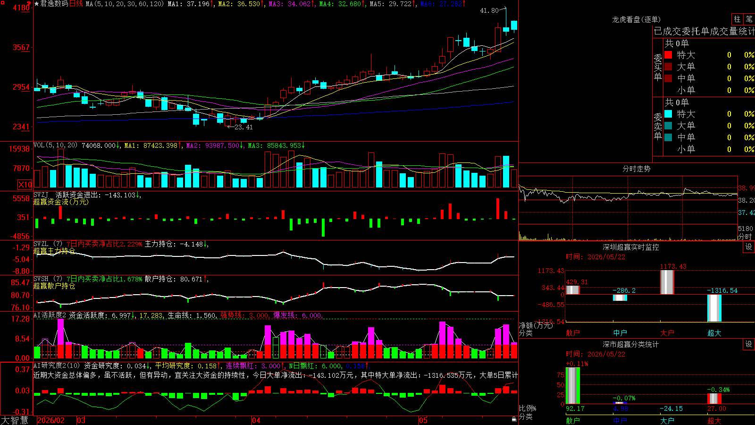
Task: Click the SVZJ indicator label
Action: (41, 195)
